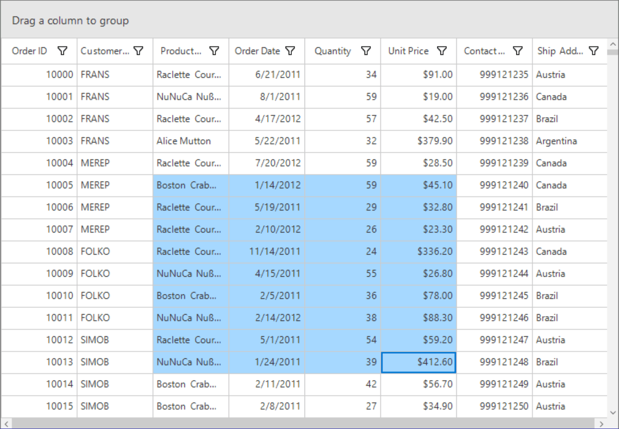619x429 pixels.
Task: Open the filter for the Order ID column
Action: pyautogui.click(x=63, y=51)
